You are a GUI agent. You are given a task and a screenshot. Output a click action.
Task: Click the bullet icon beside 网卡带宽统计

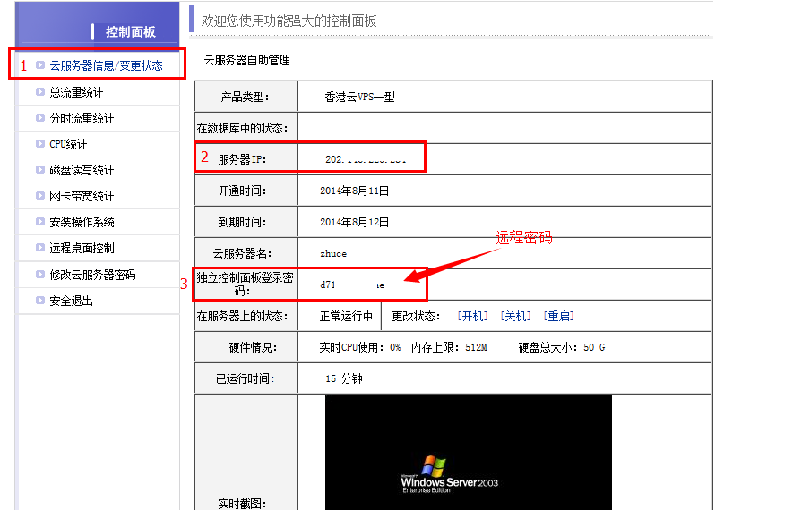click(x=39, y=196)
